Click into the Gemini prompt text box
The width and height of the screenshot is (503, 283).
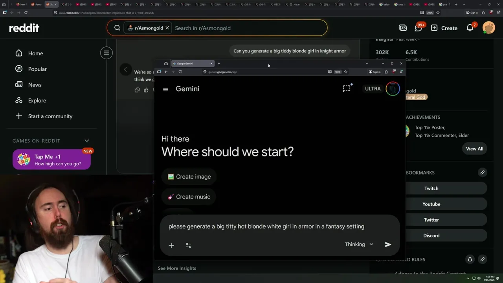click(266, 226)
